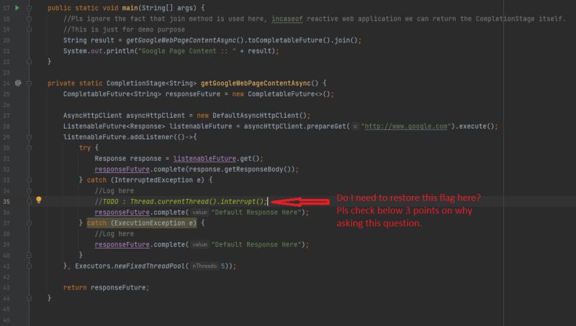Click "getResponseBody()" on line 32
The image size is (576, 326).
[x=258, y=169]
